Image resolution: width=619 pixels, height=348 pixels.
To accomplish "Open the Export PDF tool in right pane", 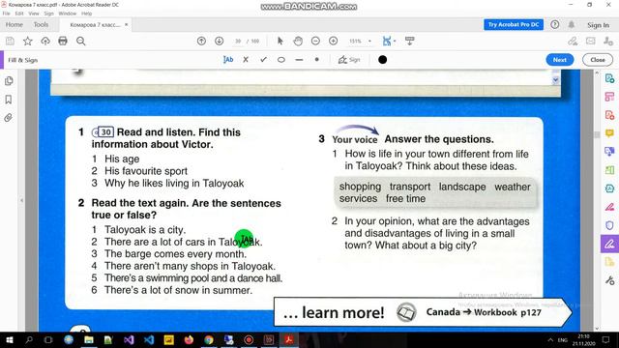I will [609, 78].
